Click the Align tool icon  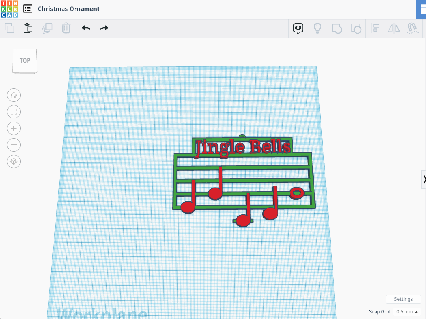[375, 28]
